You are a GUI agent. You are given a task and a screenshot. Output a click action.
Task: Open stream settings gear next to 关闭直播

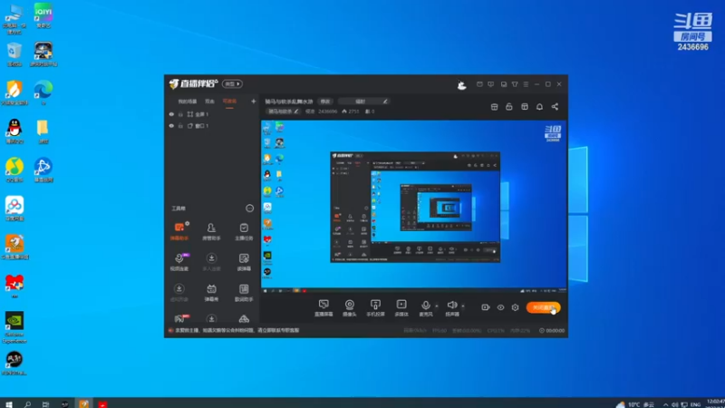(515, 307)
